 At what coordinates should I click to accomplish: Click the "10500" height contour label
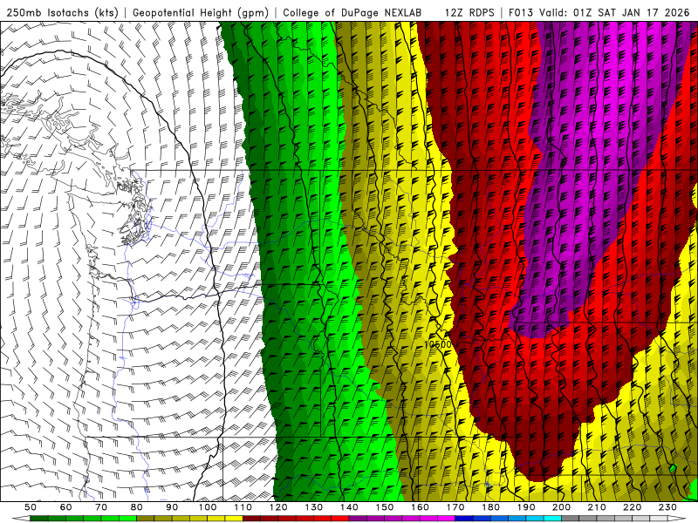pyautogui.click(x=438, y=344)
